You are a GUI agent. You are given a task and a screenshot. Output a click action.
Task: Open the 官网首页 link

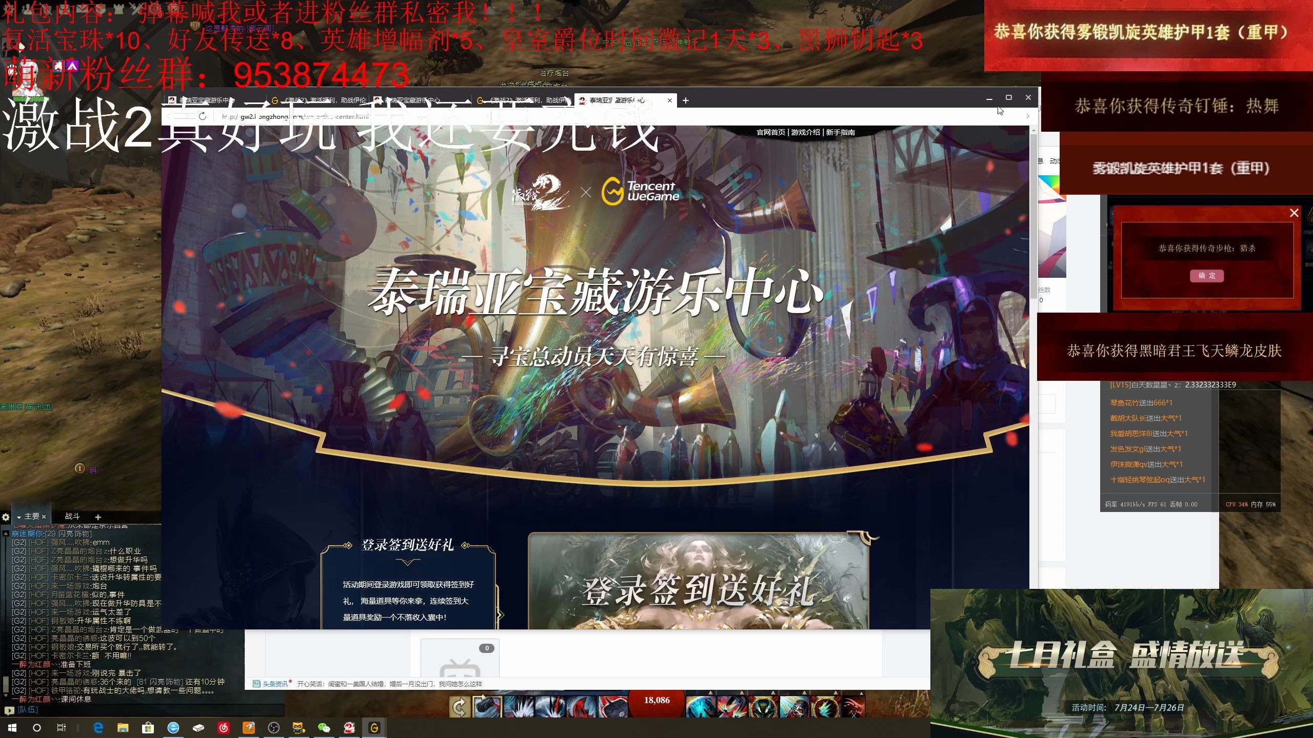[770, 132]
